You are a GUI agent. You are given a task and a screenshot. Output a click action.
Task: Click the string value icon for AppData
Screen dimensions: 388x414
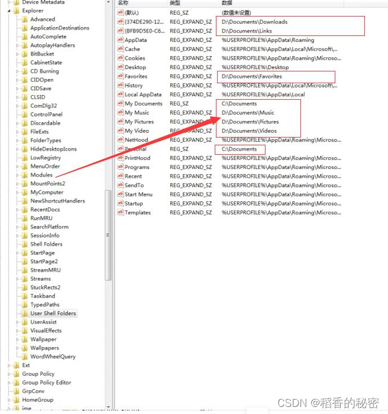point(120,40)
